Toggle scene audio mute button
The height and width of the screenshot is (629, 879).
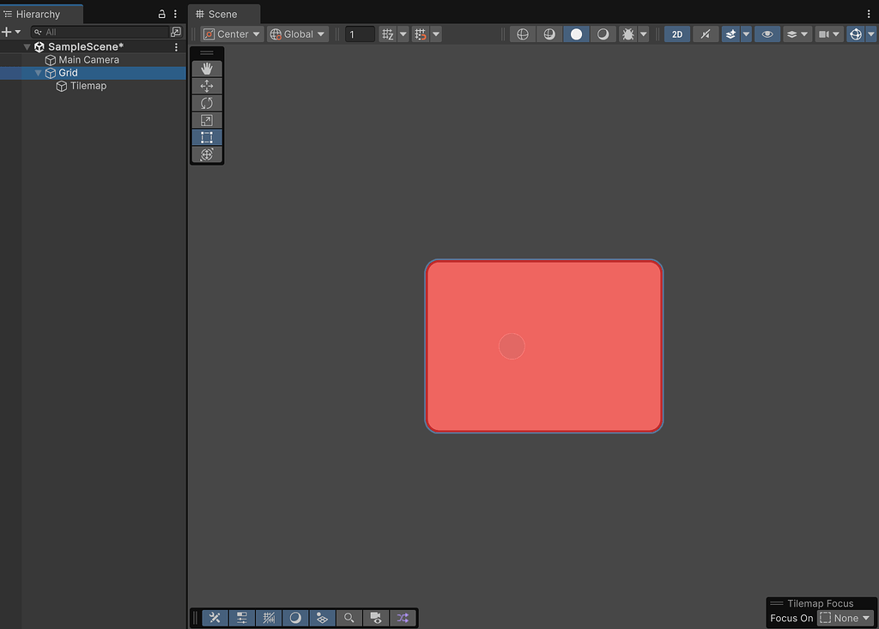pos(706,33)
